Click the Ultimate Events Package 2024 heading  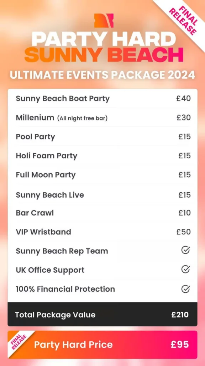102,75
